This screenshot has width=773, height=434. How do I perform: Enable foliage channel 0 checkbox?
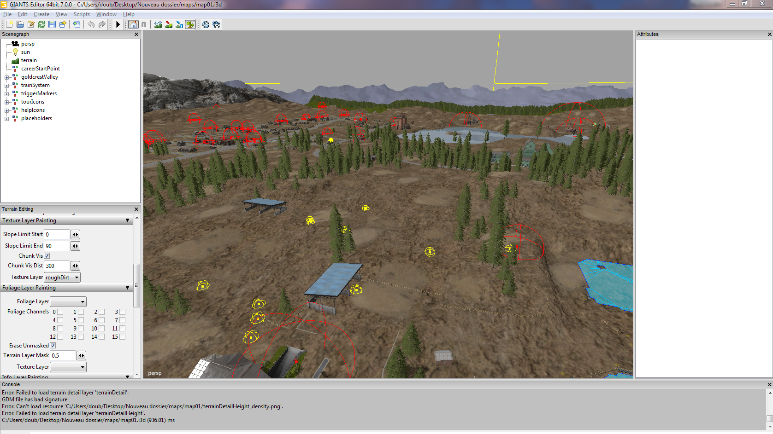60,312
